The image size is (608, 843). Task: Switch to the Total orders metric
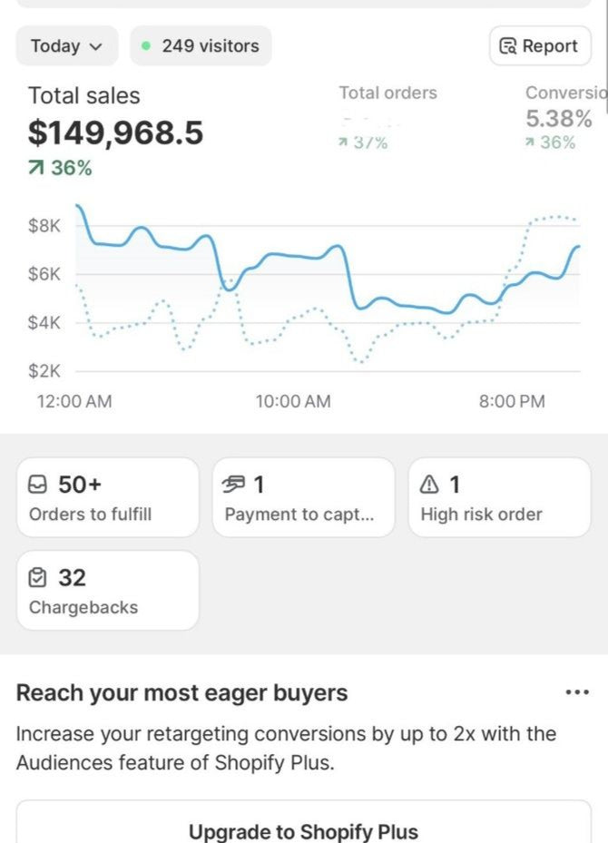coord(387,117)
